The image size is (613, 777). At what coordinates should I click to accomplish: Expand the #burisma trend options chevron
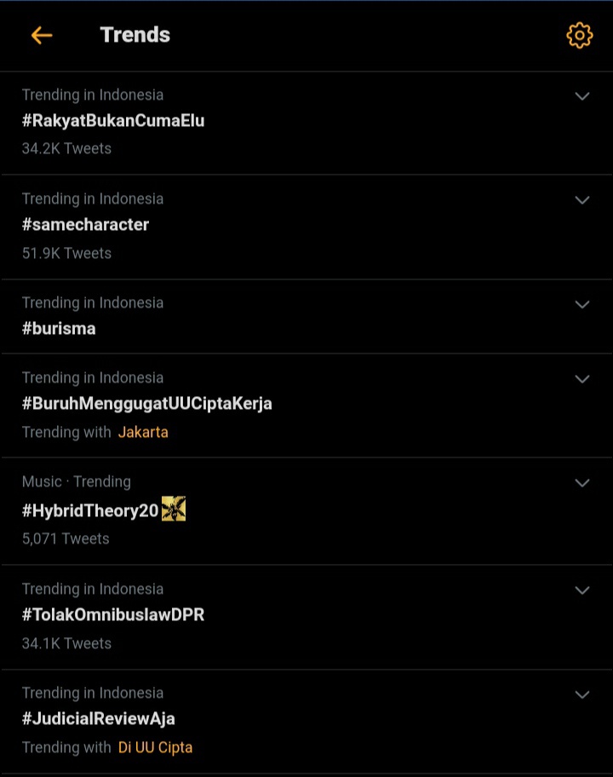582,304
